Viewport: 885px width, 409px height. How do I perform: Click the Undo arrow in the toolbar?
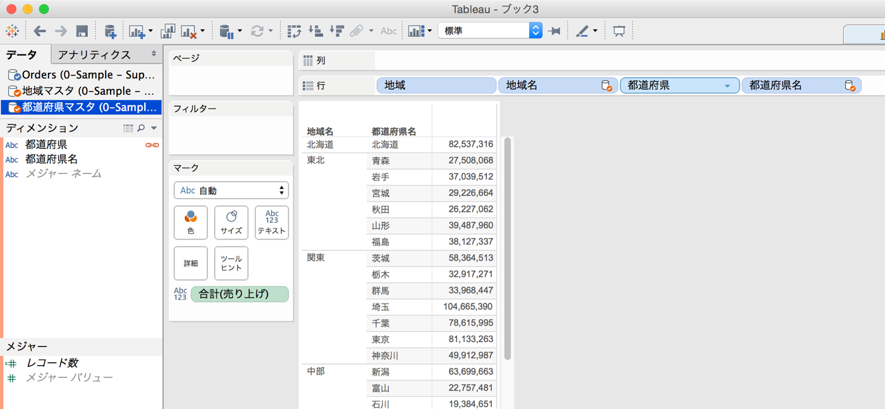coord(40,30)
